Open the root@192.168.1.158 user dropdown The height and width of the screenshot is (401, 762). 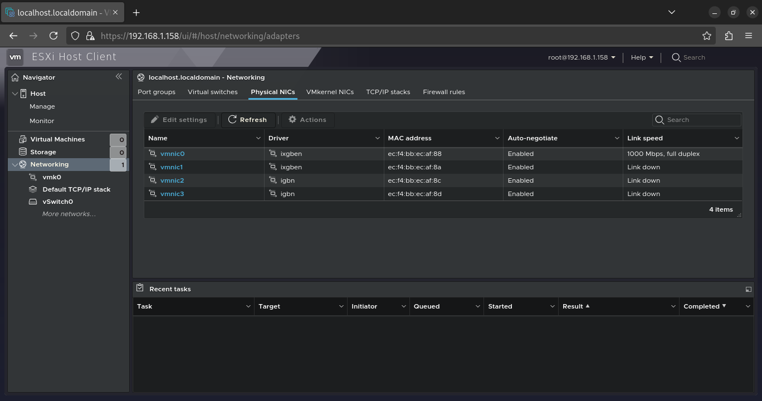coord(582,57)
